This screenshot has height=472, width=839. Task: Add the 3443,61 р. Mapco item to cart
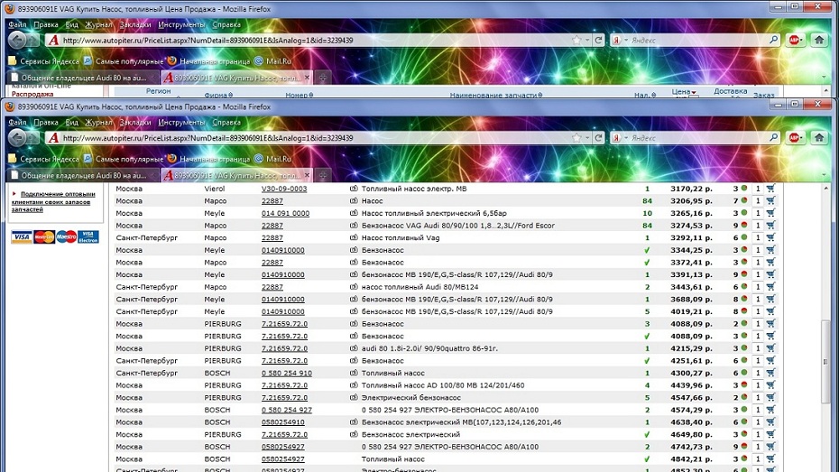770,287
